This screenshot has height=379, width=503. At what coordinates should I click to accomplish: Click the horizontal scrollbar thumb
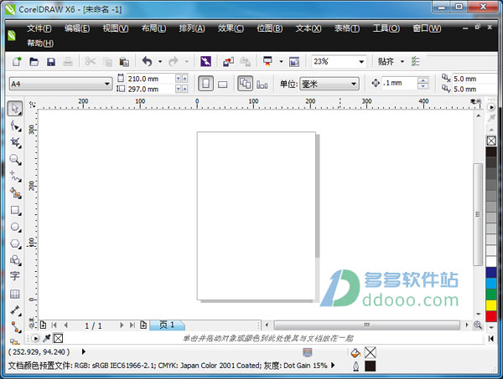point(366,325)
